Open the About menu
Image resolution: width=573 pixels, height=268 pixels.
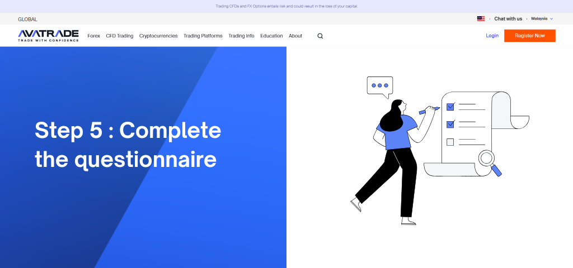tap(295, 36)
